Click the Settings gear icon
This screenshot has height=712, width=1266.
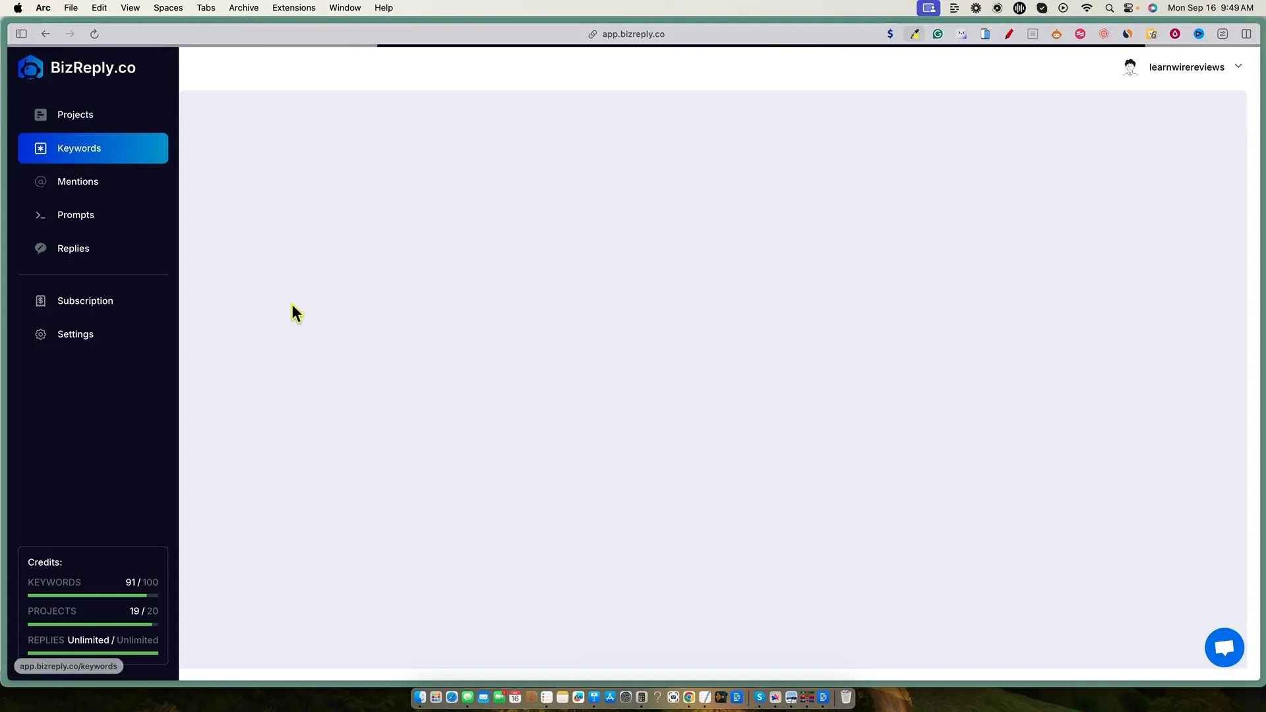(40, 334)
